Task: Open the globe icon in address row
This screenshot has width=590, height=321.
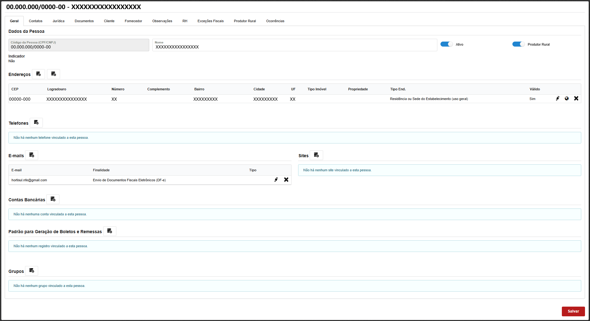Action: (x=567, y=98)
